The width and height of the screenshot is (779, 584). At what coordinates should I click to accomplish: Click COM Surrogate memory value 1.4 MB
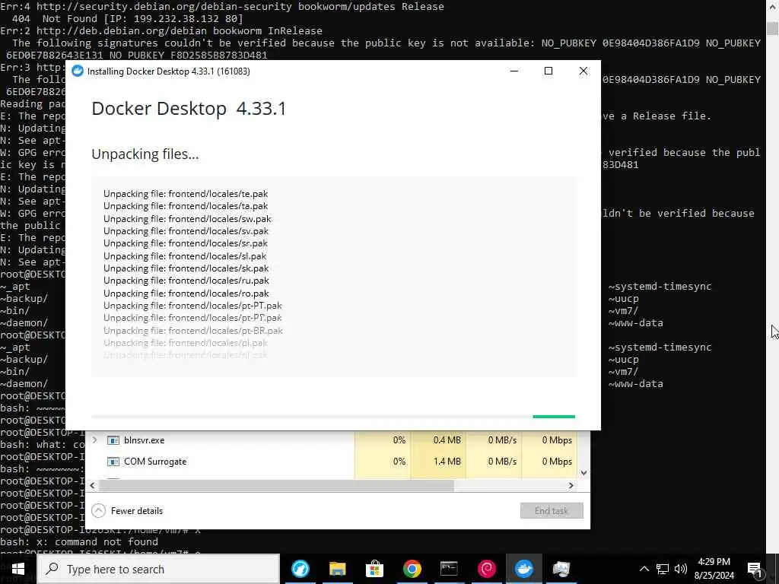click(447, 462)
